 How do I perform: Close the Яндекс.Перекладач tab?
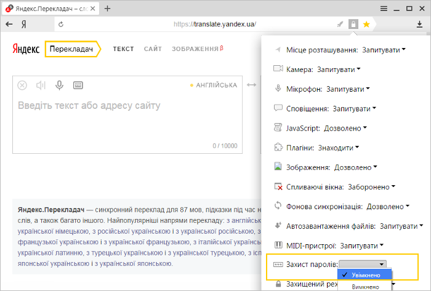(93, 9)
